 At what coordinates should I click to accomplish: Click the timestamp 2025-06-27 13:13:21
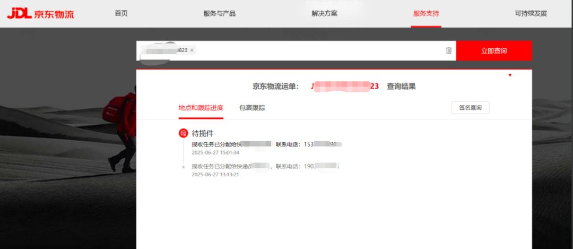coord(215,175)
